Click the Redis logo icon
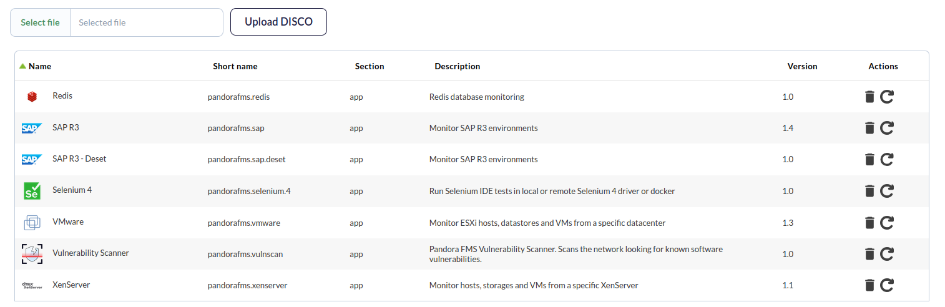Viewport: 945px width, 307px height. coord(32,97)
